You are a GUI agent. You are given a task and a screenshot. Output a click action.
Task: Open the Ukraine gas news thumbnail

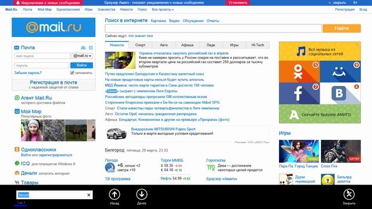pyautogui.click(x=120, y=60)
